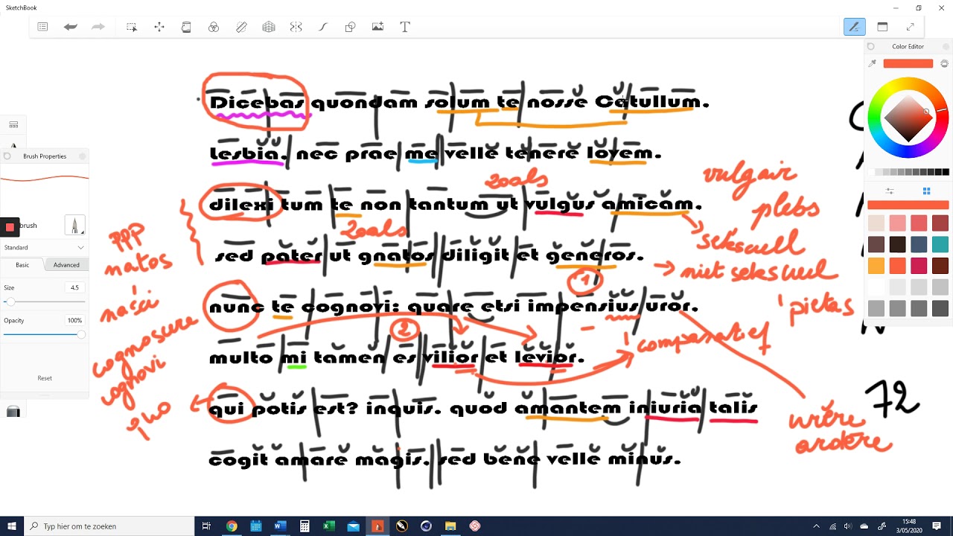This screenshot has height=536, width=953.
Task: Open the three-circles color blend tool
Action: [214, 27]
